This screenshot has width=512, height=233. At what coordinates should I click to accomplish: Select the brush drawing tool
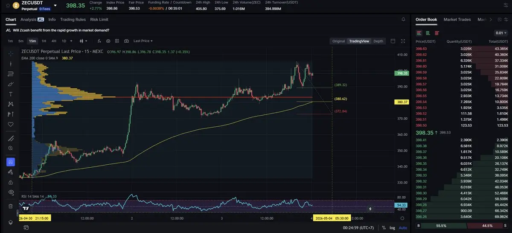pos(11,84)
